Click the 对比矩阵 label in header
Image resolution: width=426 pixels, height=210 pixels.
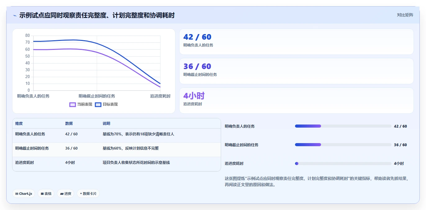[x=405, y=15]
